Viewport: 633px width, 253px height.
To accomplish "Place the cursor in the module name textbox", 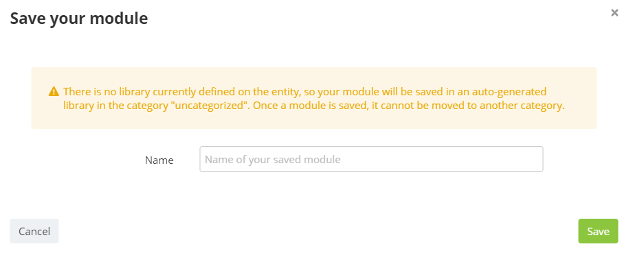I will tap(371, 159).
